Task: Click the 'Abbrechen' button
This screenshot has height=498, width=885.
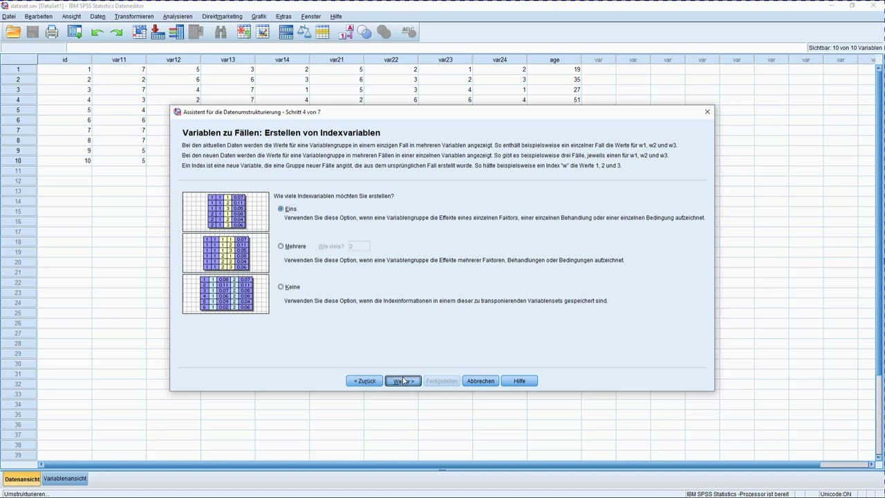Action: [x=481, y=381]
